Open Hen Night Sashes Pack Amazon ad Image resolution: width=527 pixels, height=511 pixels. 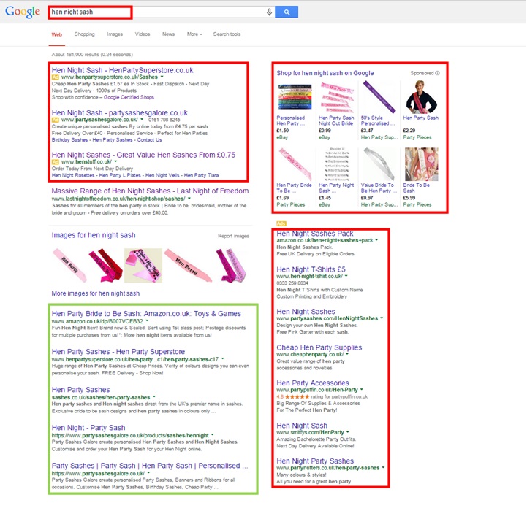(x=314, y=234)
